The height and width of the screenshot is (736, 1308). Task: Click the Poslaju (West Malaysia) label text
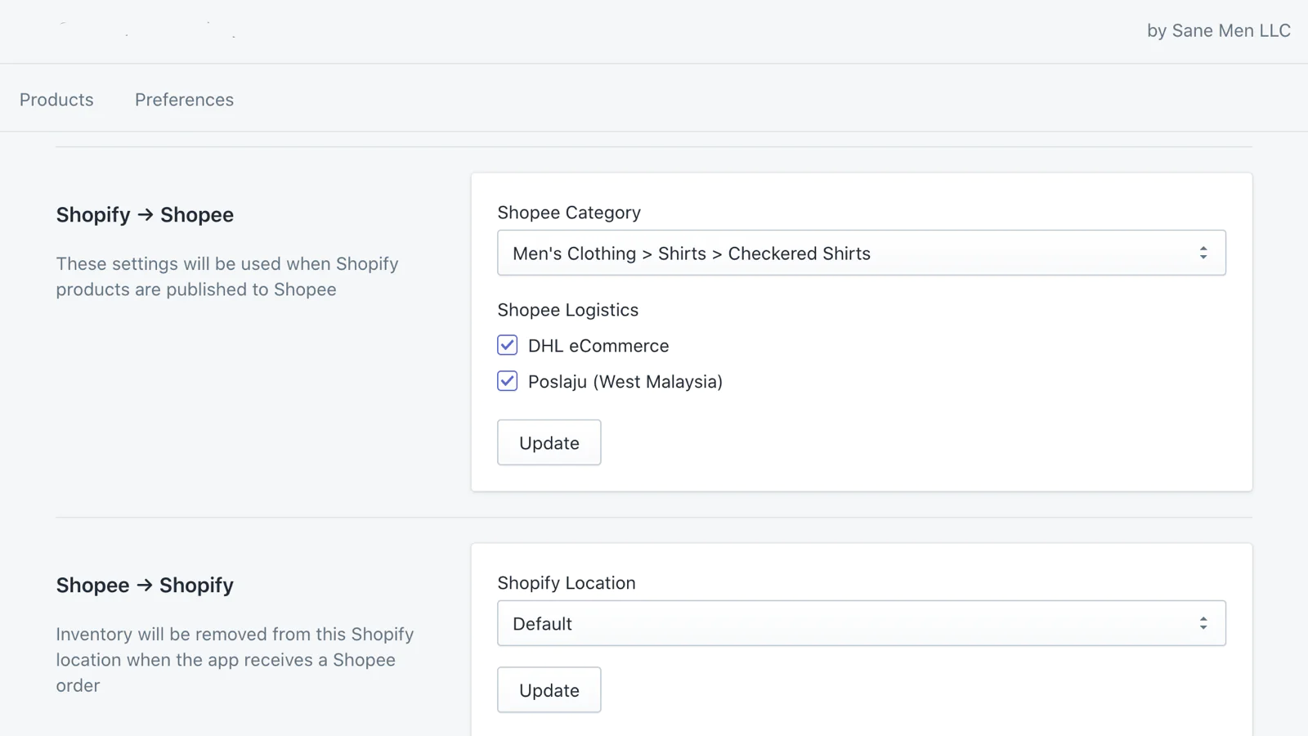click(x=625, y=382)
